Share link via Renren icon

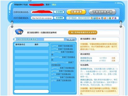[x=102, y=18]
